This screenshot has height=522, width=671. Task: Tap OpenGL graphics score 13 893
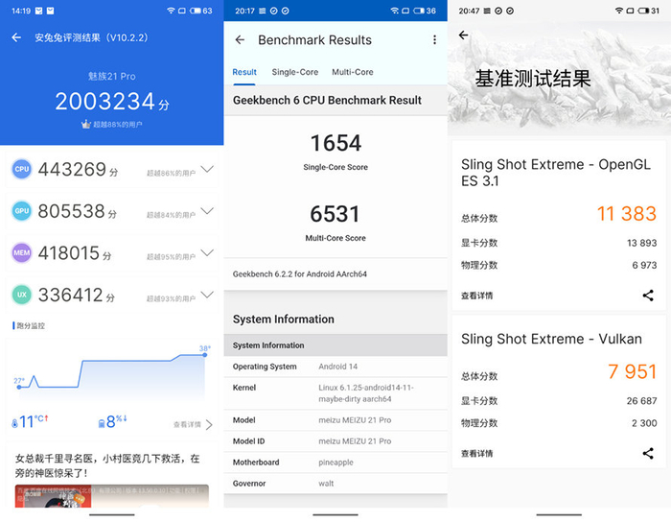(641, 243)
